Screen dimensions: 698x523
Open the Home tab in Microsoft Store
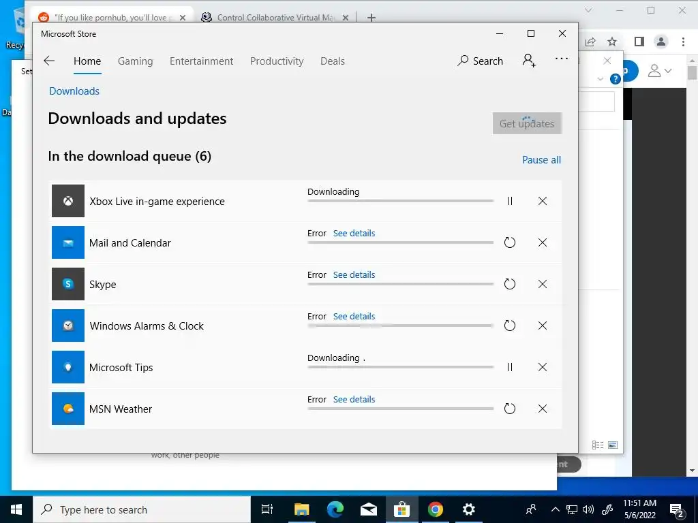click(87, 61)
